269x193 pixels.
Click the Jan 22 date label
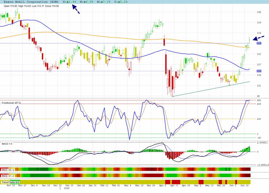81,185
